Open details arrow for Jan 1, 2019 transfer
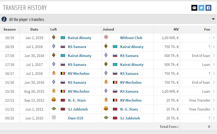This screenshot has width=217, height=134. coord(214,38)
